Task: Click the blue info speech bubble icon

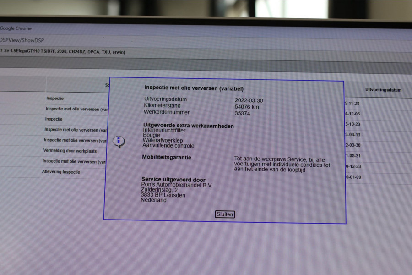Action: (x=119, y=142)
